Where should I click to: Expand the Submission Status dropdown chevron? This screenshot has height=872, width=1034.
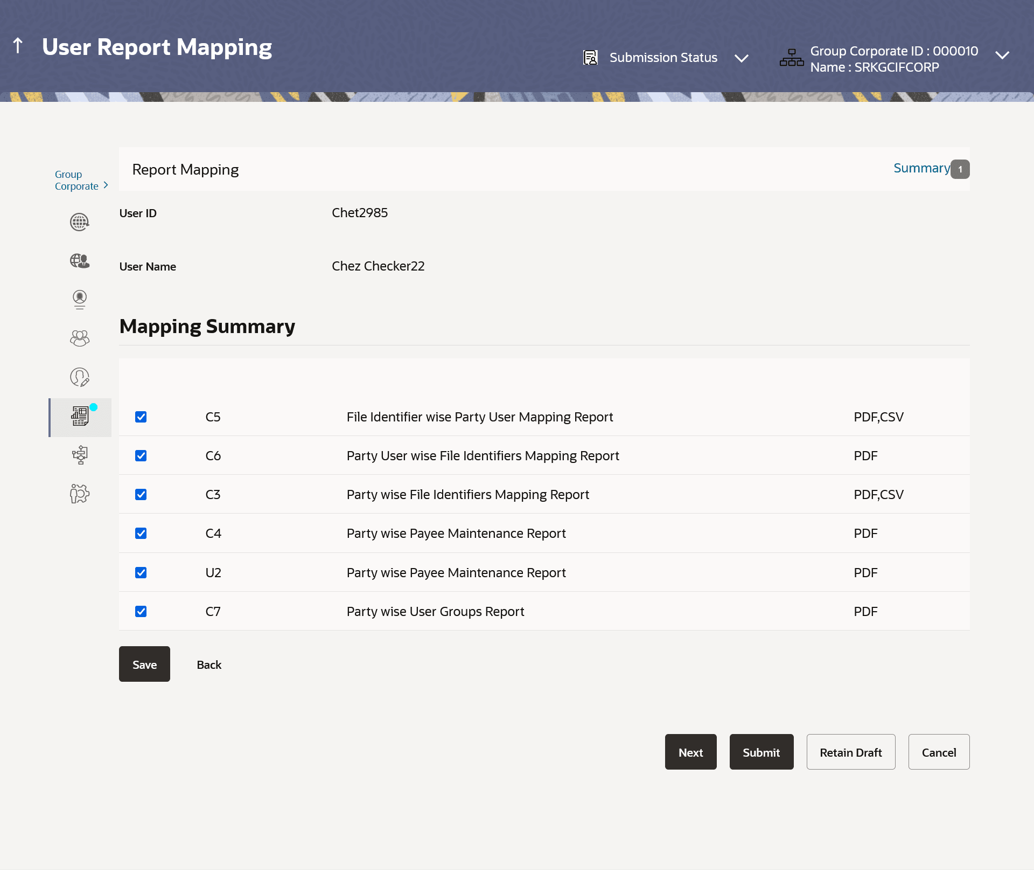[742, 58]
